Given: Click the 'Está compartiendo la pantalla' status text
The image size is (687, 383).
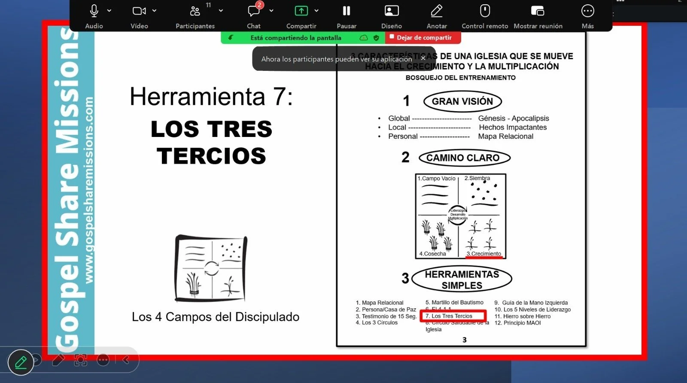Looking at the screenshot, I should pos(296,38).
